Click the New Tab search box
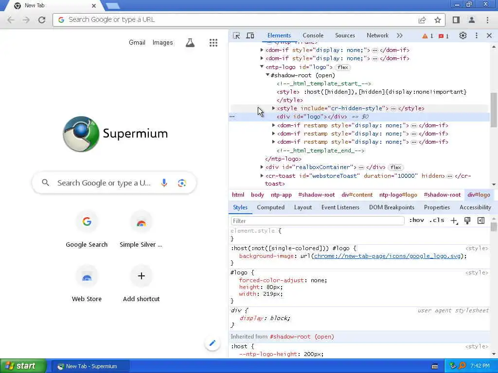 tap(114, 183)
